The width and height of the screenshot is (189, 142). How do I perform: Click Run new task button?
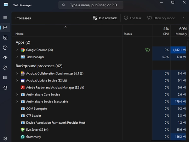tap(105, 18)
